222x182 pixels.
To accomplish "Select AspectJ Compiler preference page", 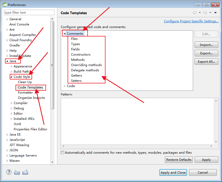I will pyautogui.click(x=23, y=35).
